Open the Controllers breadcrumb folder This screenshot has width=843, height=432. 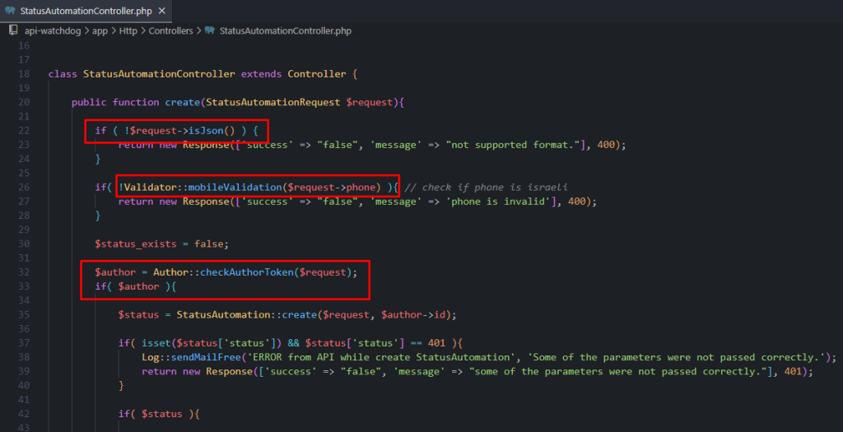170,30
